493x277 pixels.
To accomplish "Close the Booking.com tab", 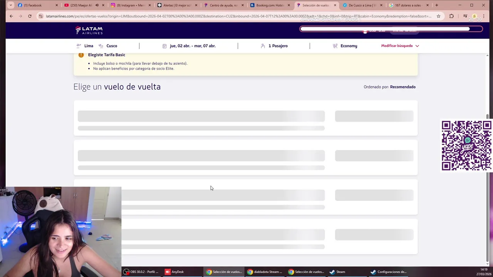I will tap(289, 5).
